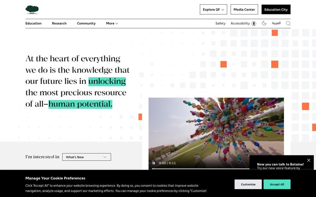316x197 pixels.
Task: Click the Qatar Foundation tree logo
Action: coord(32,10)
